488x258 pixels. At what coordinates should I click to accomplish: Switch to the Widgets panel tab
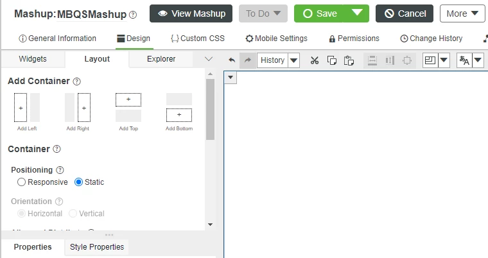[x=33, y=59]
